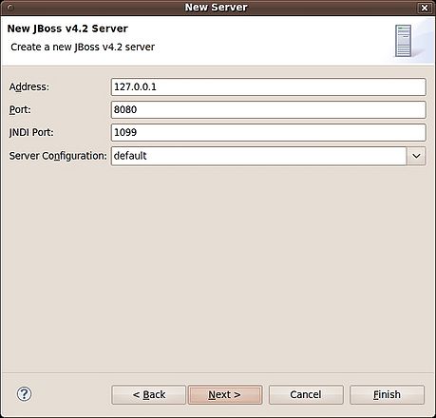Click the New JBoss v4.2 Server heading
Image resolution: width=436 pixels, height=418 pixels.
(67, 28)
